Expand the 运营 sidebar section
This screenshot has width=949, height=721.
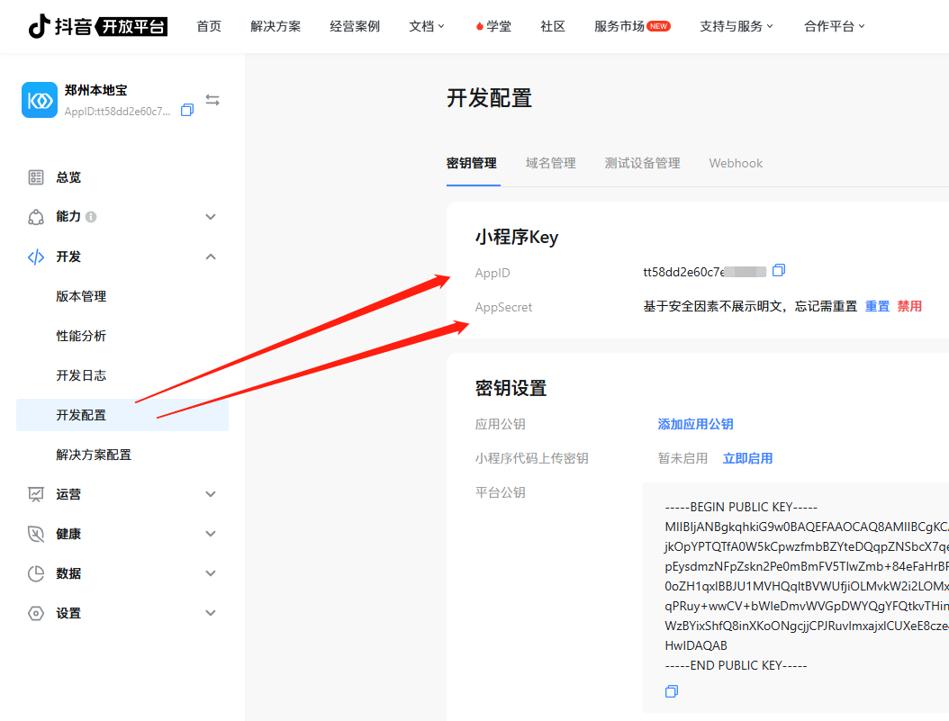[211, 494]
